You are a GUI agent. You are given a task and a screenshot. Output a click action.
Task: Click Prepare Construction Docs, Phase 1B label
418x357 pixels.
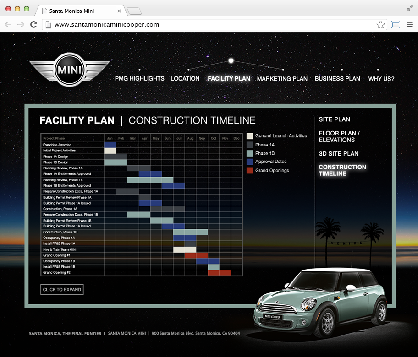click(71, 215)
